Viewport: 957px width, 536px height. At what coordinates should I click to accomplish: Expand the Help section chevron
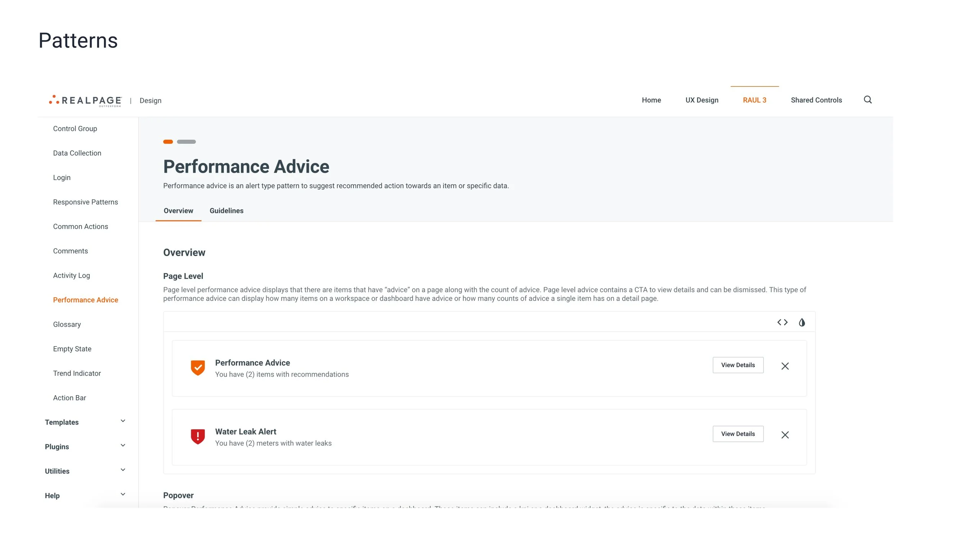(123, 495)
